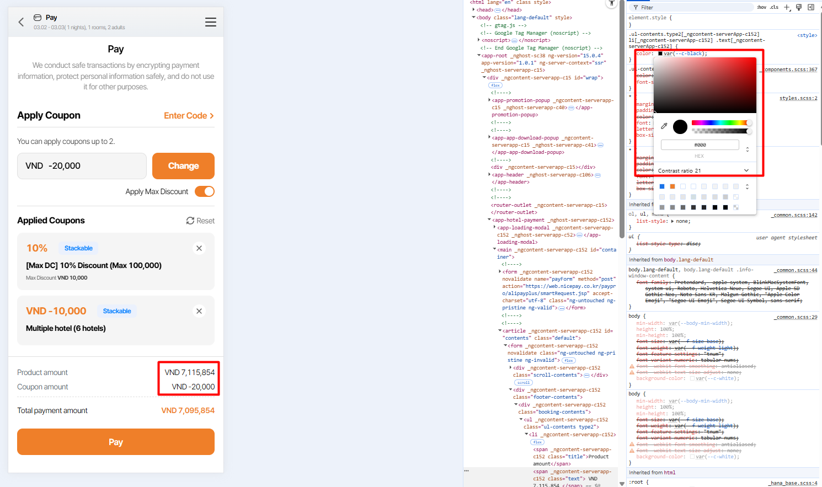Expand the app-promotion-popup node
Screen dimensions: 822x487
pyautogui.click(x=489, y=100)
